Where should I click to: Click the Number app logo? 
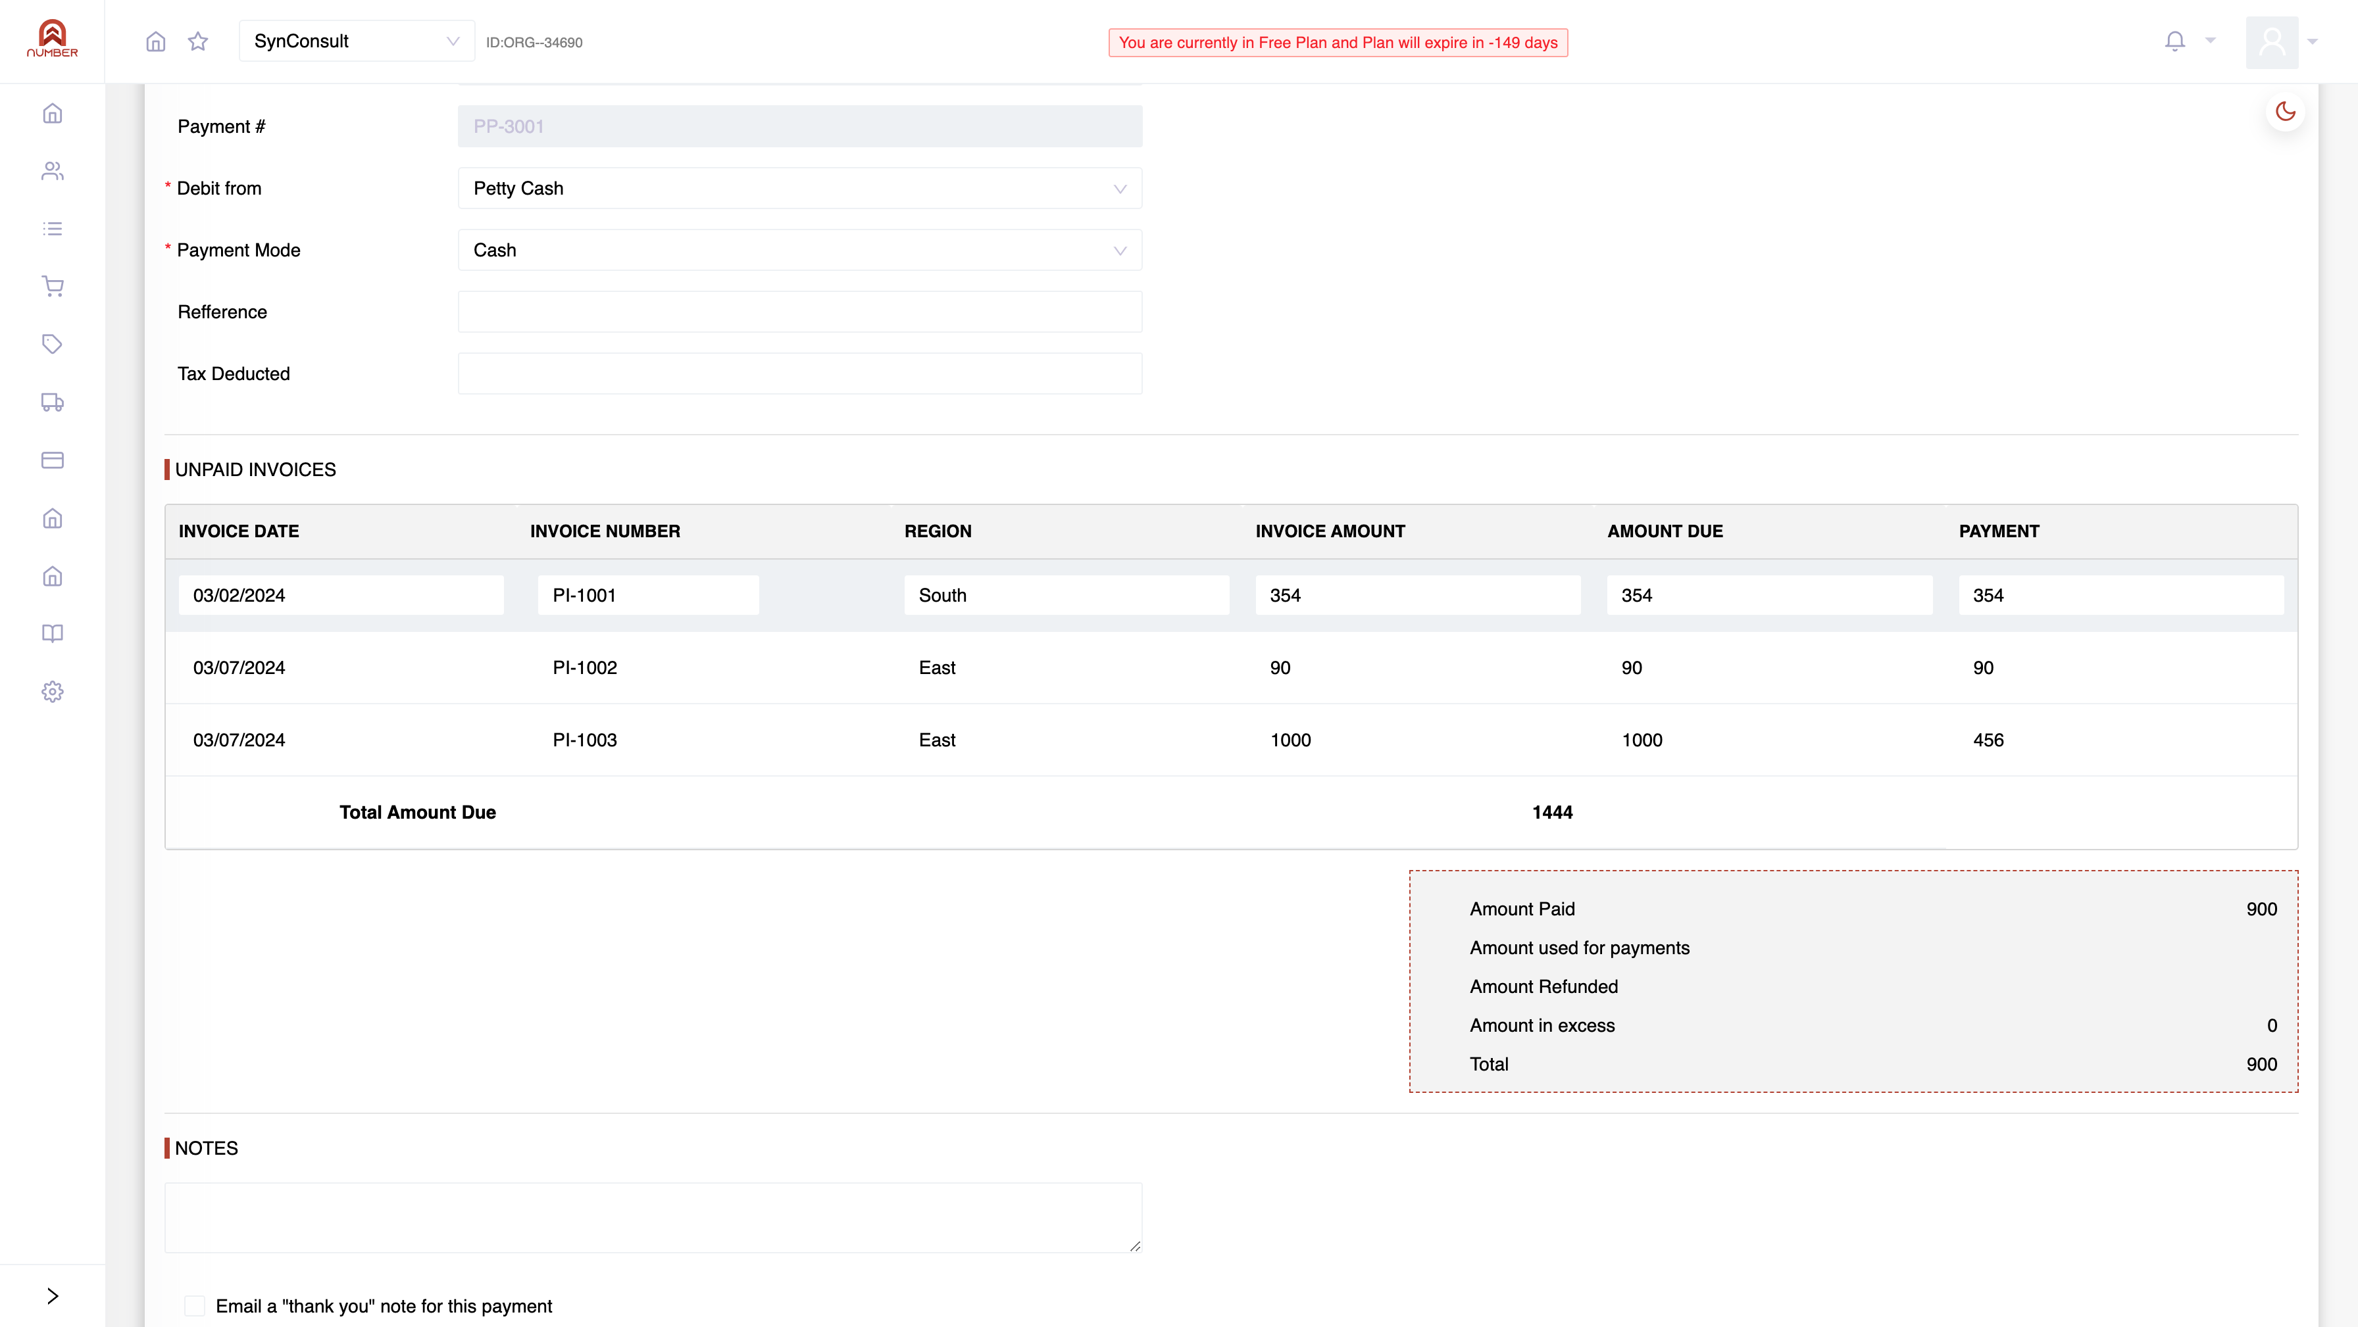(x=52, y=38)
